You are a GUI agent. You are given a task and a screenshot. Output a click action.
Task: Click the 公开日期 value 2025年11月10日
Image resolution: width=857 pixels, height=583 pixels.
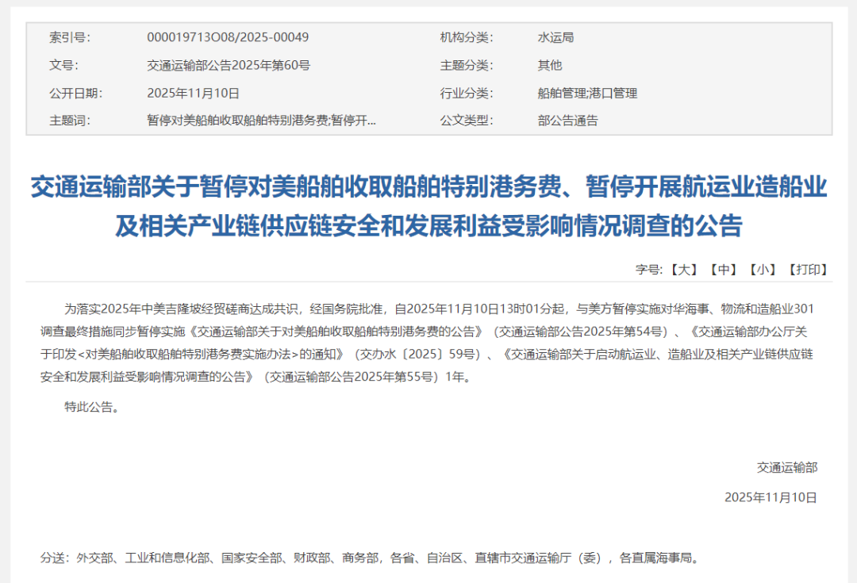coord(193,93)
